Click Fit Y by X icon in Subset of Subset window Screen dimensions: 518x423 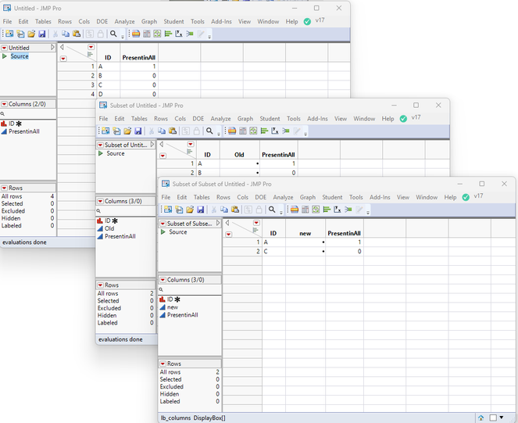[x=338, y=210]
